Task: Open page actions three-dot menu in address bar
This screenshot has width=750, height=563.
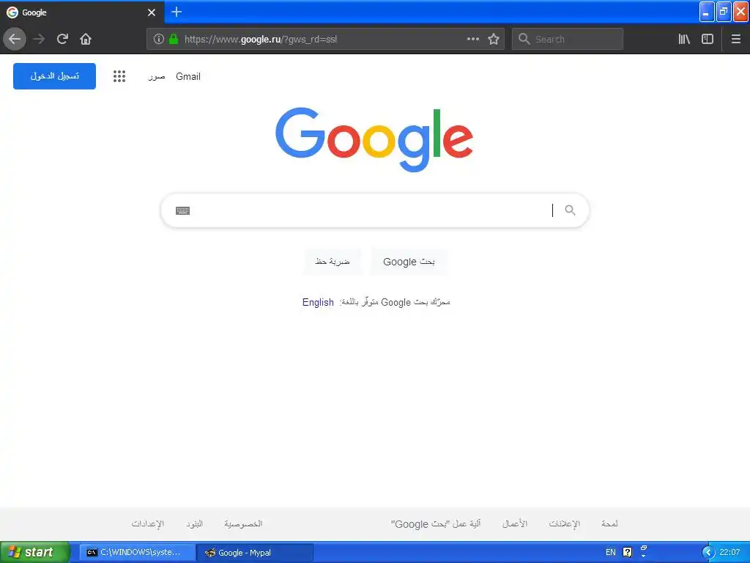Action: pyautogui.click(x=473, y=39)
